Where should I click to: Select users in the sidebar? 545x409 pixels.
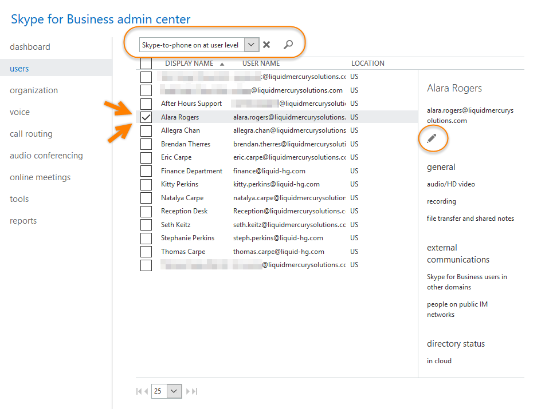[x=19, y=69]
